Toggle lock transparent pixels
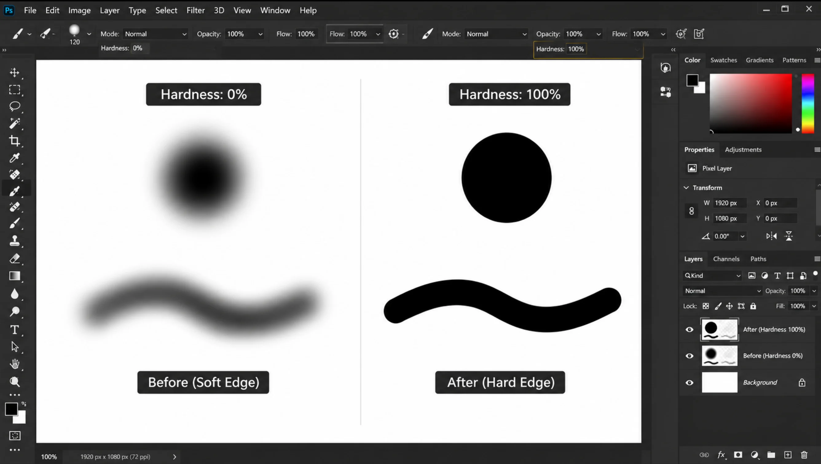821x464 pixels. click(706, 306)
